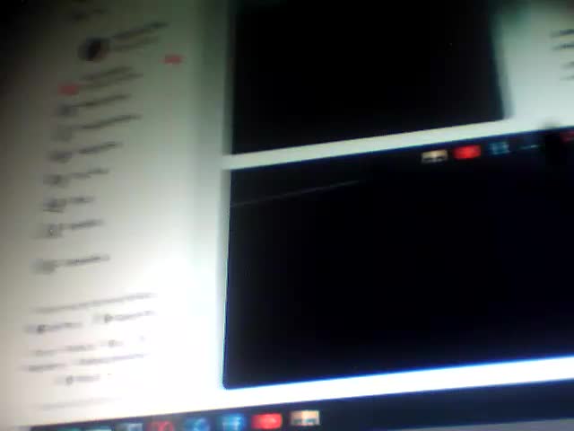Click the blue tiled icon on bottom taskbar

(232, 422)
